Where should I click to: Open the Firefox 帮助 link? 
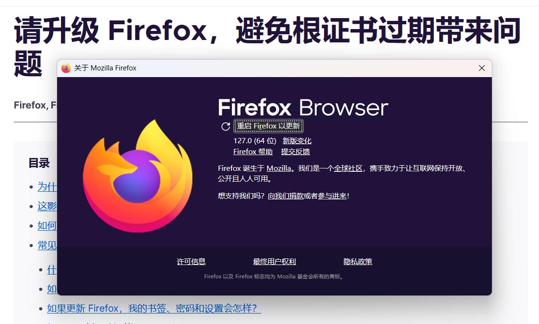pos(253,151)
